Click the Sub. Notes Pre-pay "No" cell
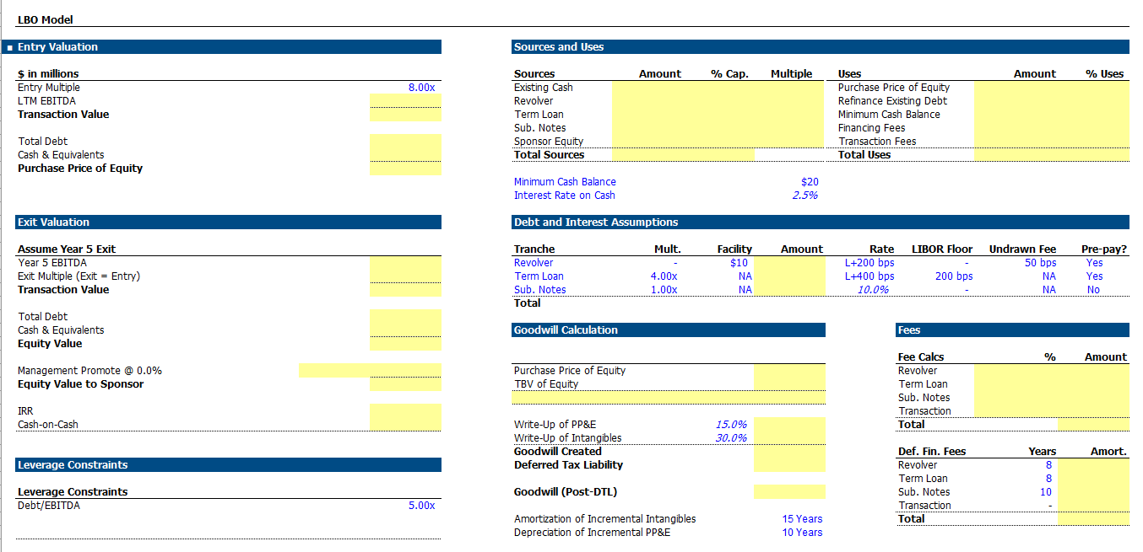 pyautogui.click(x=1093, y=290)
